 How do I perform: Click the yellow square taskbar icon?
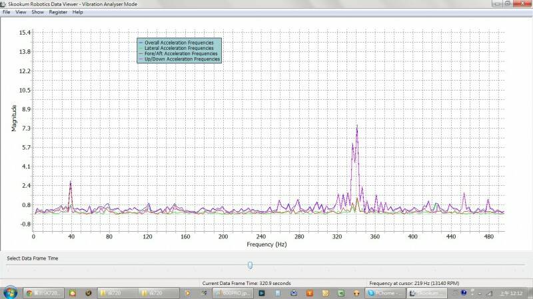pyautogui.click(x=325, y=293)
